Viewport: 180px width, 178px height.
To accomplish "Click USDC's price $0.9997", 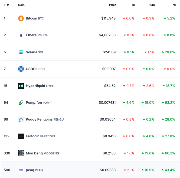I will (x=109, y=69).
